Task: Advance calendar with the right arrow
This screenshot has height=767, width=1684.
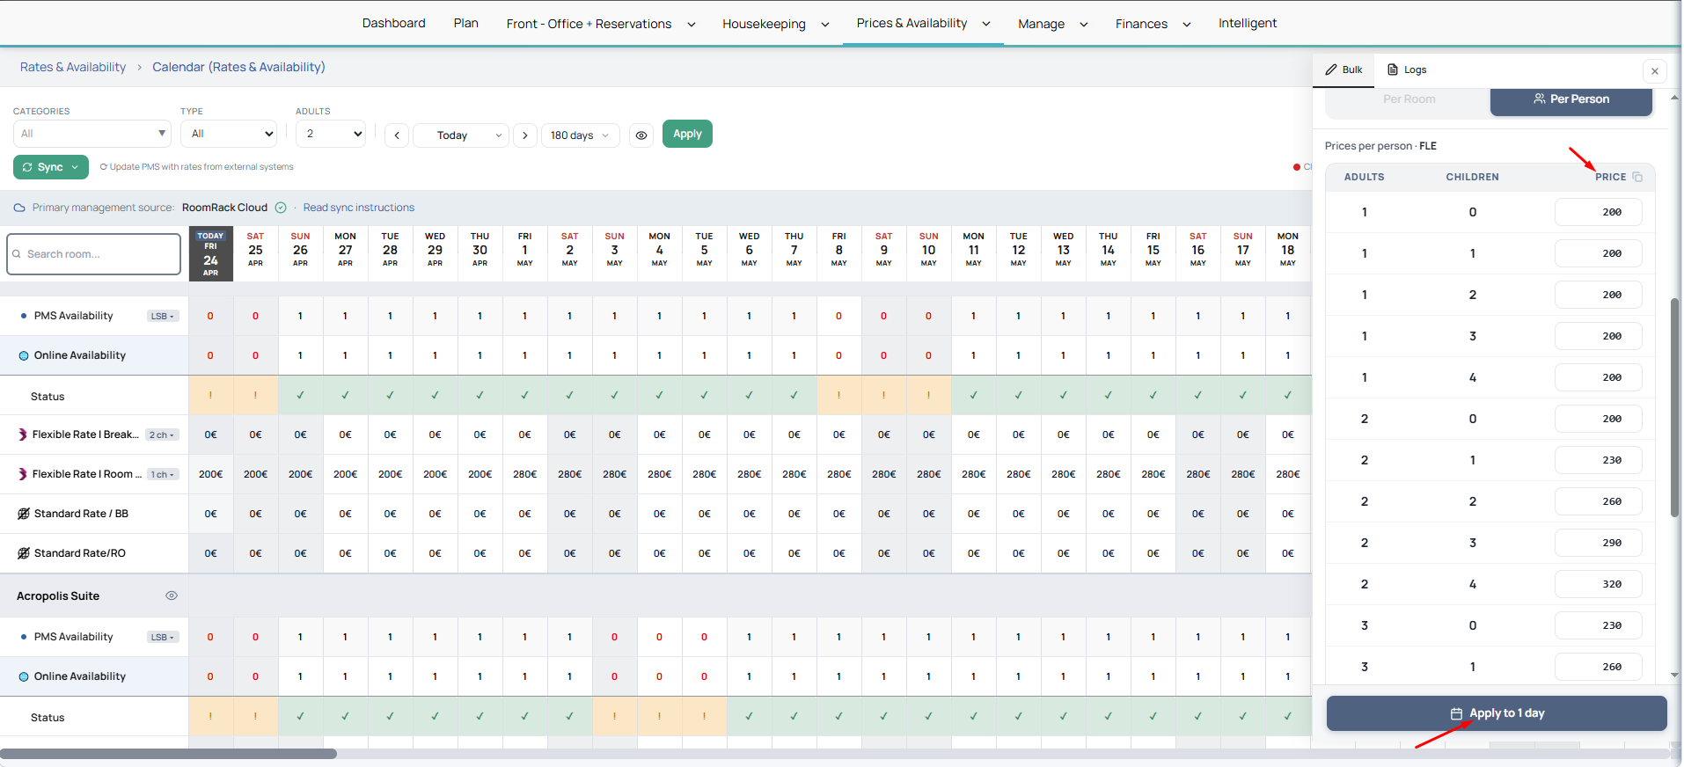Action: (525, 135)
